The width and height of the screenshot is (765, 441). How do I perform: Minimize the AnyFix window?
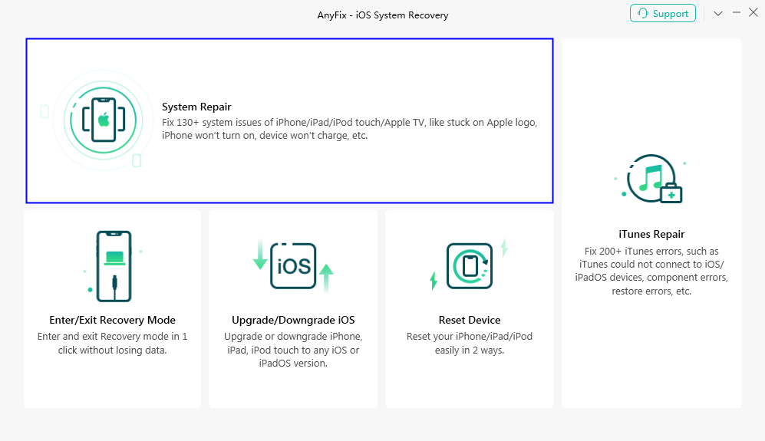pos(736,13)
